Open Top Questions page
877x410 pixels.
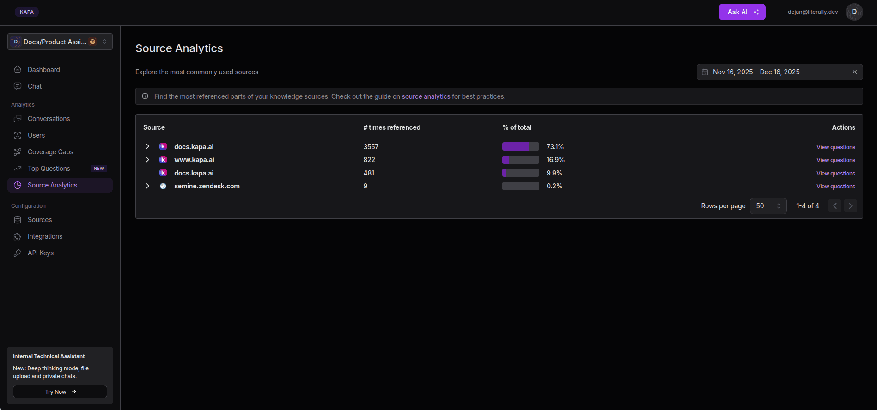[x=60, y=169]
